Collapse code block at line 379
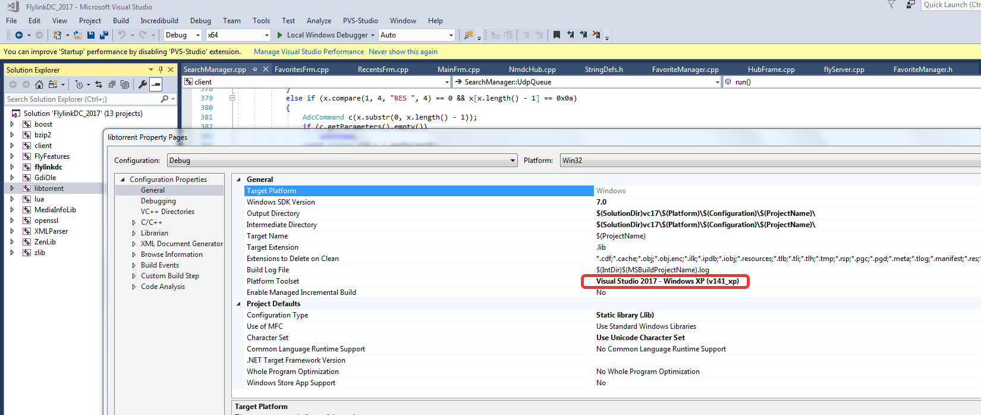Screen dimensions: 981x415 pos(232,98)
